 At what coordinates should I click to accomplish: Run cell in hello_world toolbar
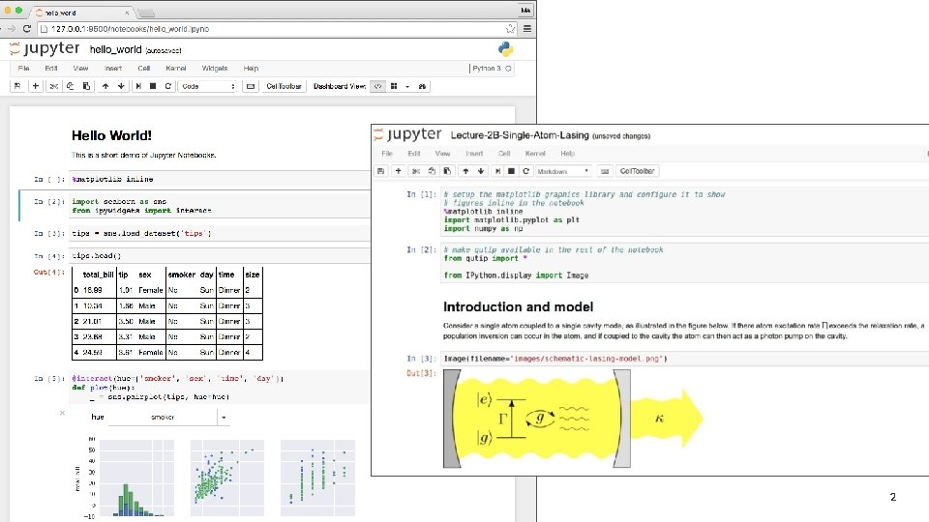click(138, 86)
